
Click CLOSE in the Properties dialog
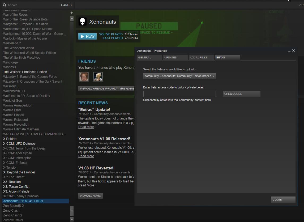283,199
